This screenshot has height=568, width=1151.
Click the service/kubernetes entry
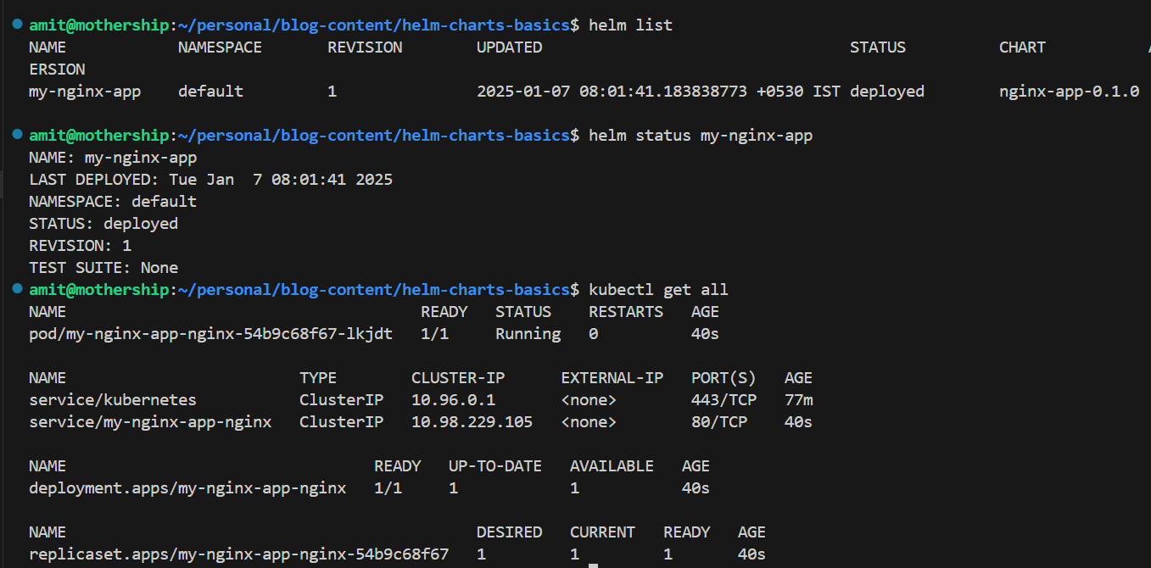pos(113,400)
